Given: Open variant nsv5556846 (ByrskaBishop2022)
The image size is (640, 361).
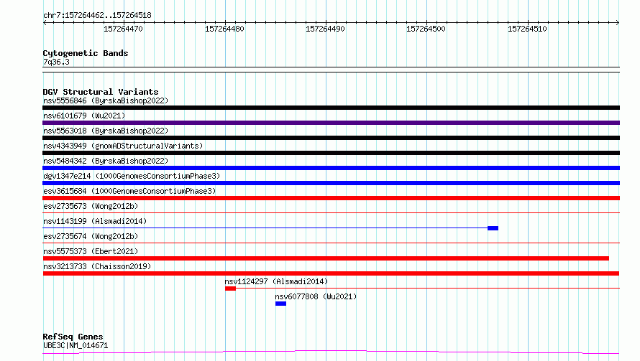Looking at the screenshot, I should coord(106,100).
